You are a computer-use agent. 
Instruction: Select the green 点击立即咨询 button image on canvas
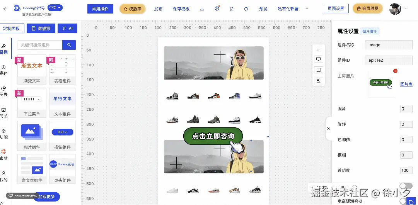[x=213, y=136]
